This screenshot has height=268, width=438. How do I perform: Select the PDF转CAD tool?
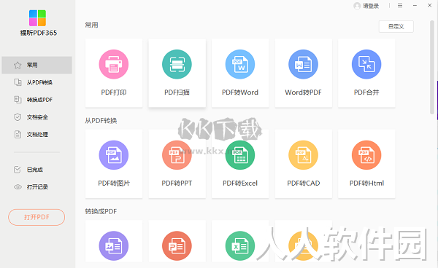click(304, 164)
